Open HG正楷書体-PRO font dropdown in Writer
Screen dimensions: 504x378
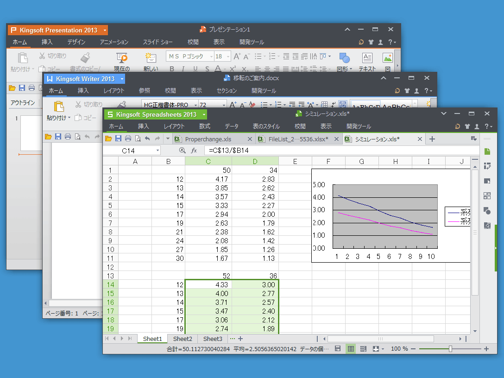195,105
